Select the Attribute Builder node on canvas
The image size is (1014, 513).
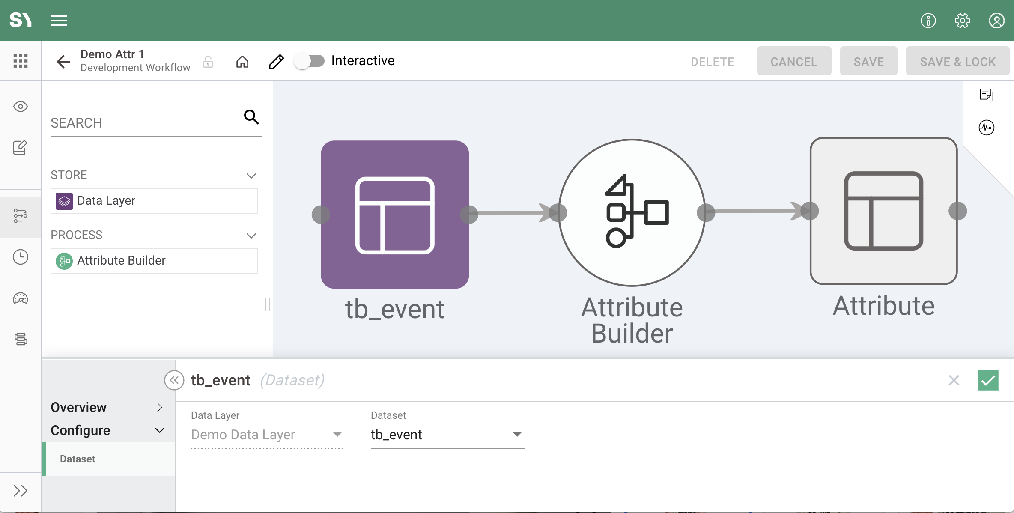point(632,212)
